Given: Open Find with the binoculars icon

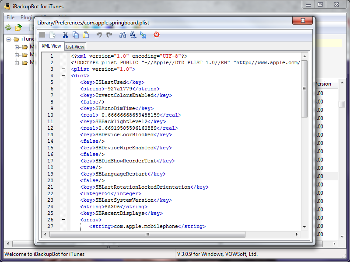Looking at the screenshot, I should click(x=123, y=35).
